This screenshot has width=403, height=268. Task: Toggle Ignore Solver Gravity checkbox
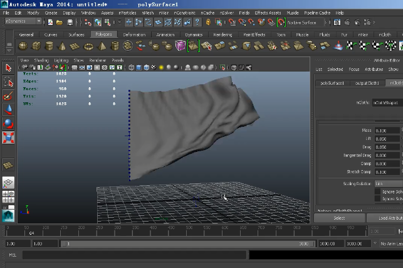pos(377,191)
